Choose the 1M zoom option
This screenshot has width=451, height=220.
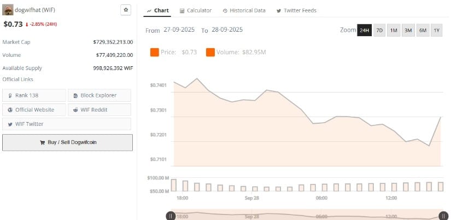[394, 31]
